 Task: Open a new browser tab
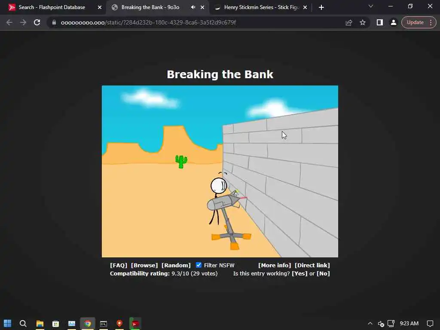point(321,8)
